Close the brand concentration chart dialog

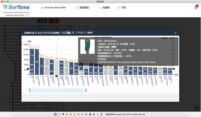pyautogui.click(x=176, y=33)
